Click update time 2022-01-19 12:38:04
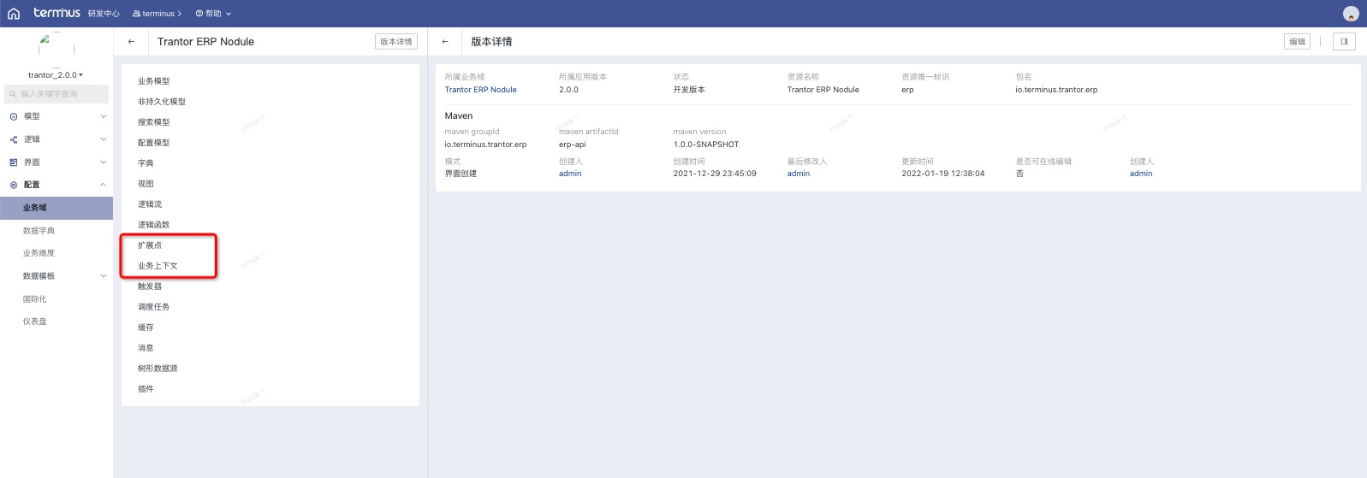Viewport: 1367px width, 478px height. (x=943, y=174)
